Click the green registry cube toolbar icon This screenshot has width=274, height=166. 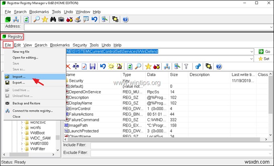(8, 19)
